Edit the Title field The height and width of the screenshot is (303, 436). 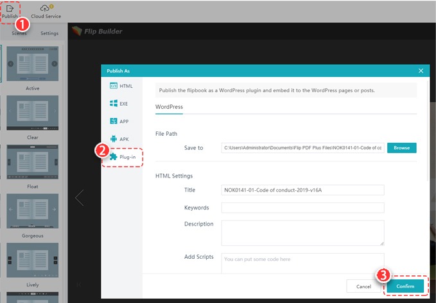303,190
